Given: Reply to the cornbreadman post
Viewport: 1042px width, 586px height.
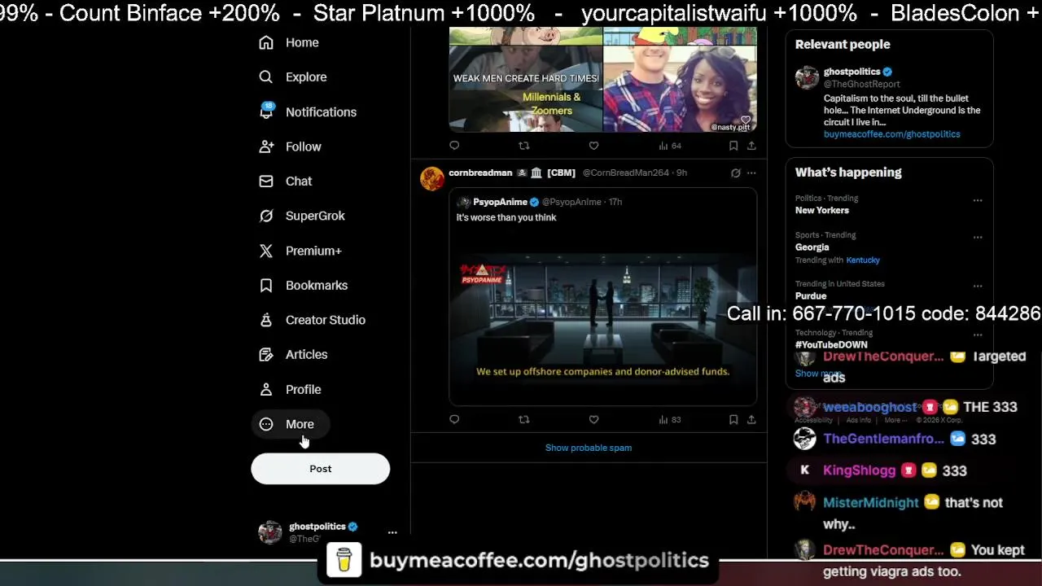Looking at the screenshot, I should click(x=454, y=419).
